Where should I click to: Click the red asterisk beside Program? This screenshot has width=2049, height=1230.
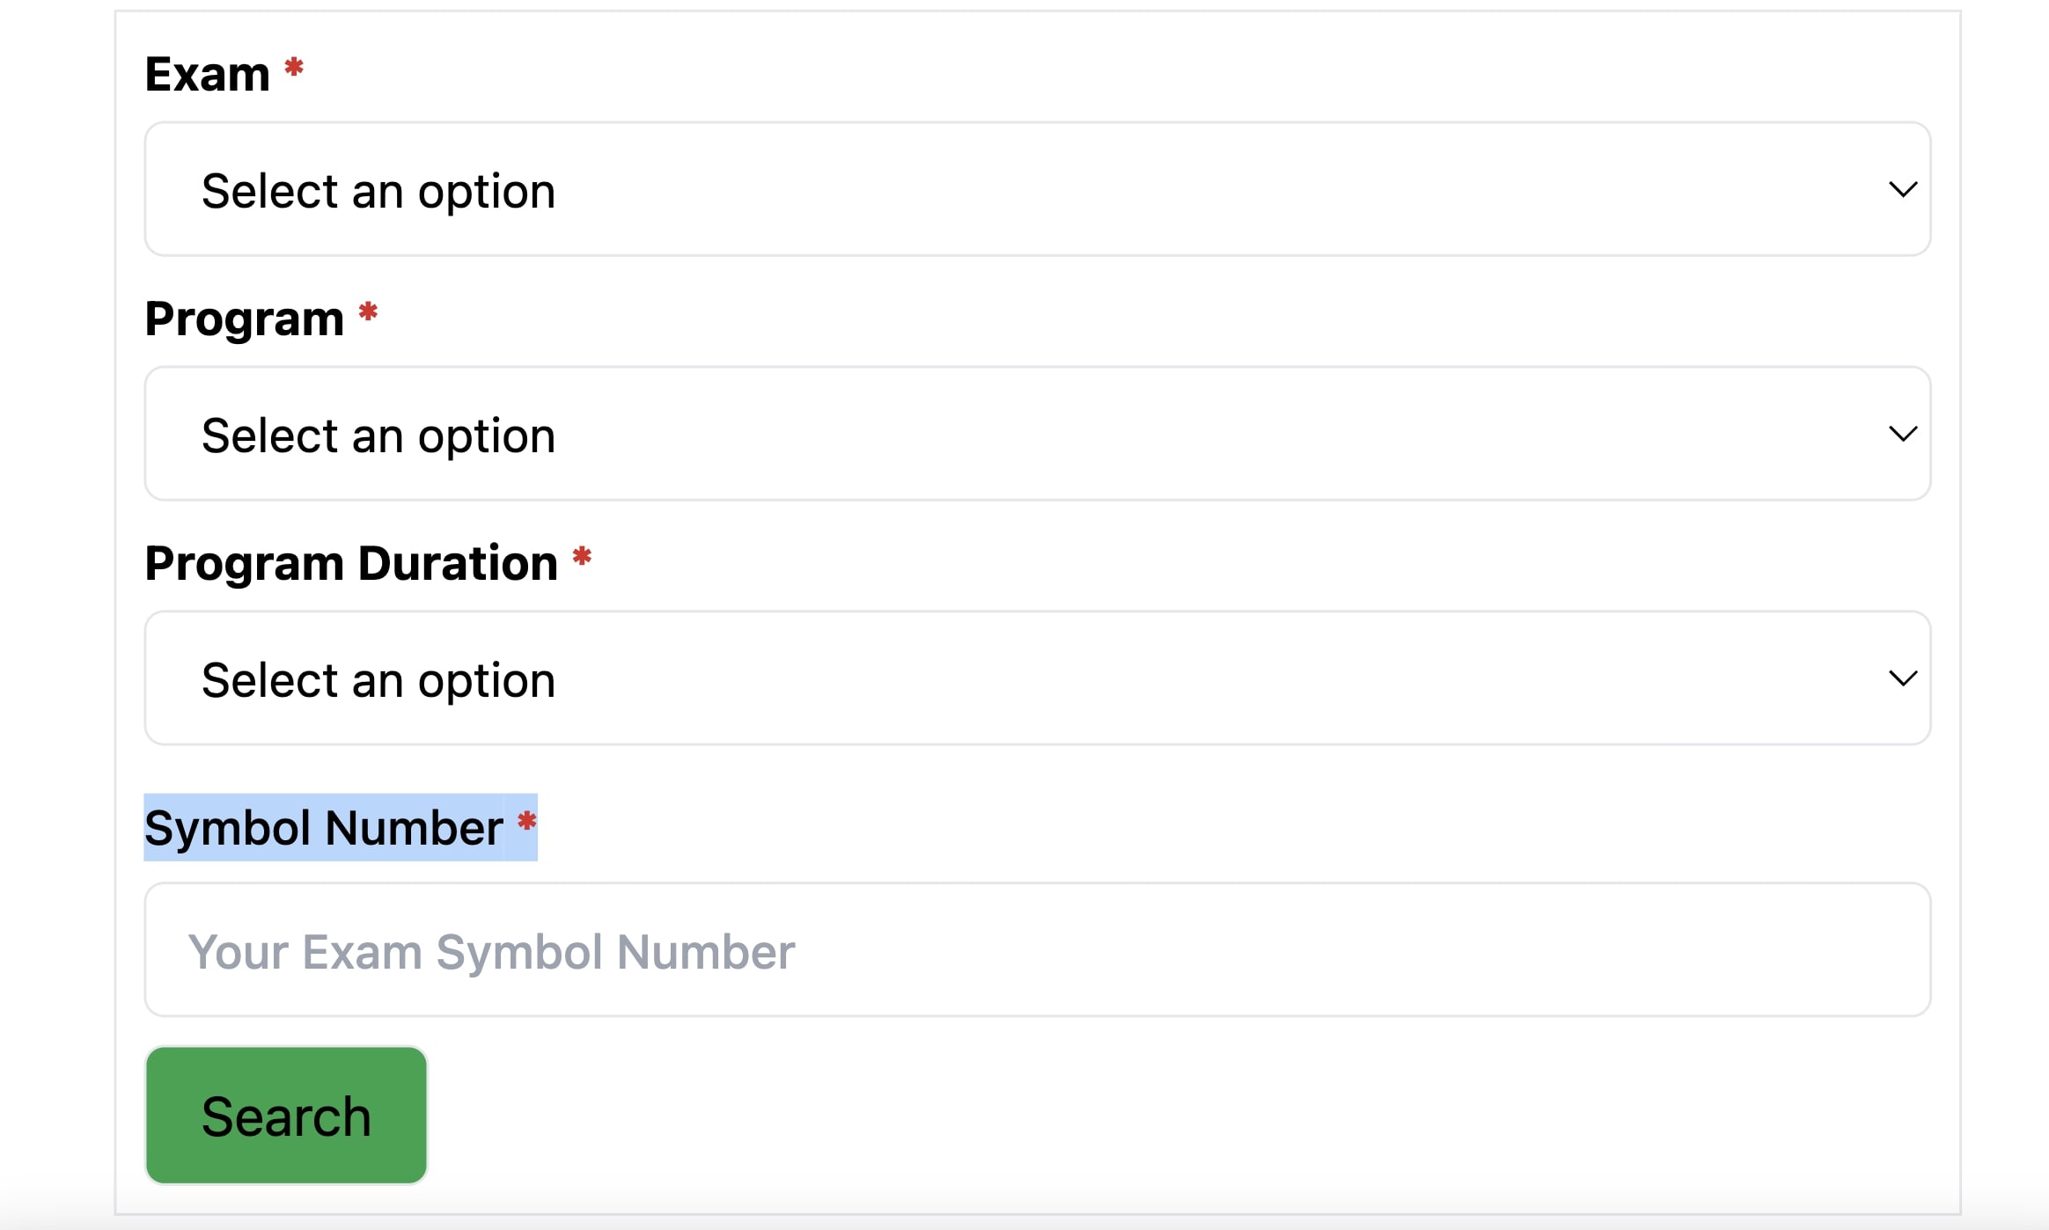[x=368, y=312]
